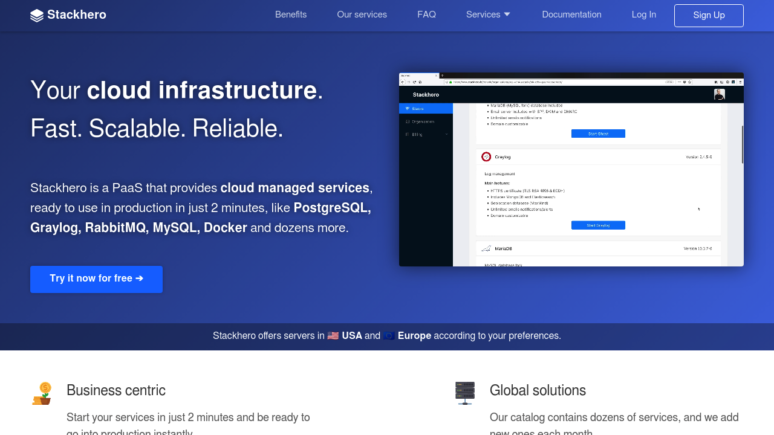Click the MariaDB dolphin icon
Screen dimensions: 774x435
point(486,248)
